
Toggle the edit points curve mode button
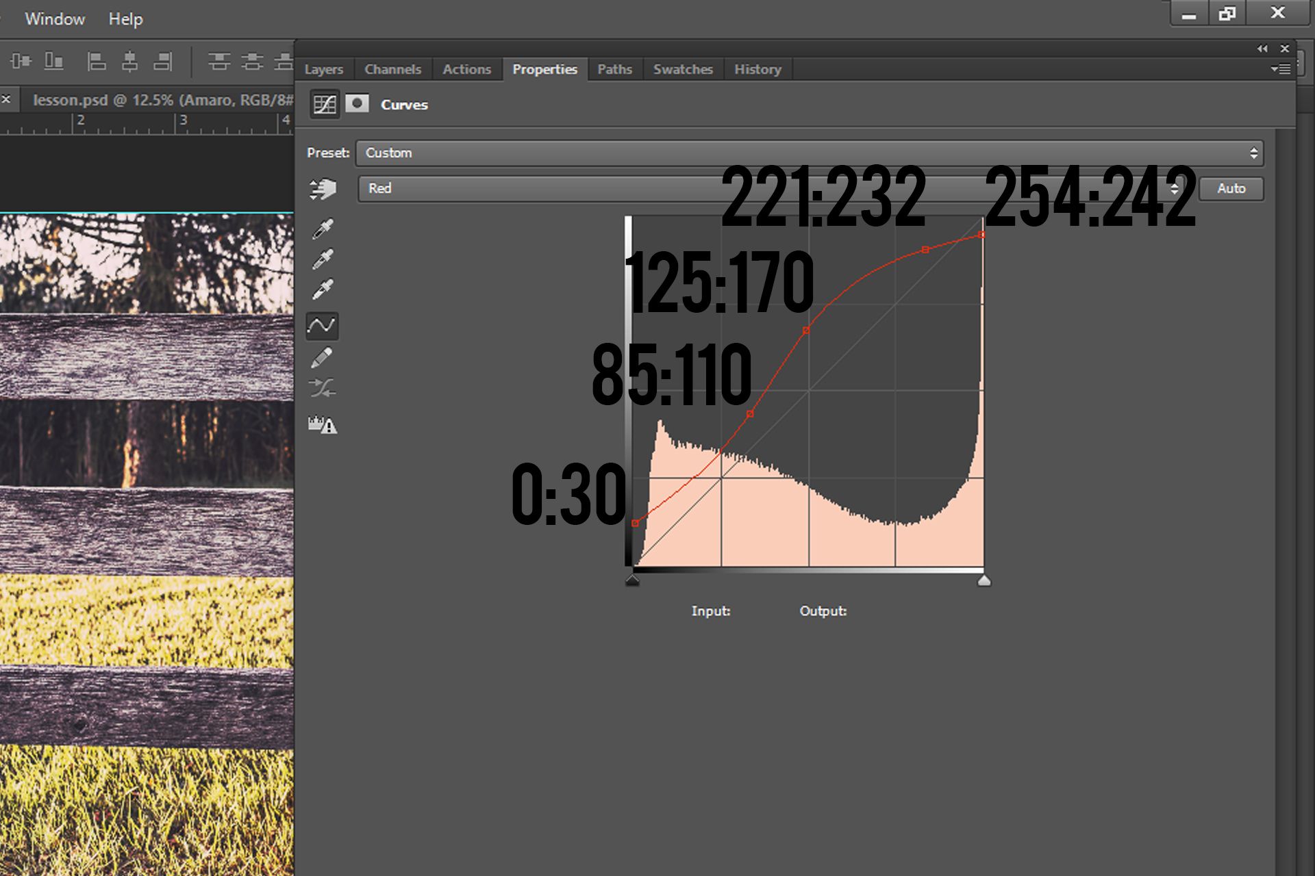coord(322,326)
